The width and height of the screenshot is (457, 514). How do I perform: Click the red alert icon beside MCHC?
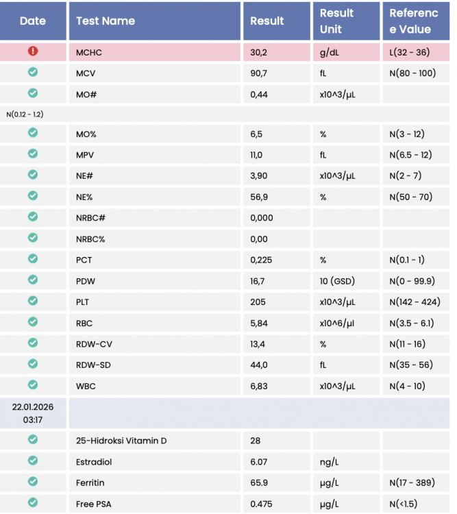coord(33,51)
